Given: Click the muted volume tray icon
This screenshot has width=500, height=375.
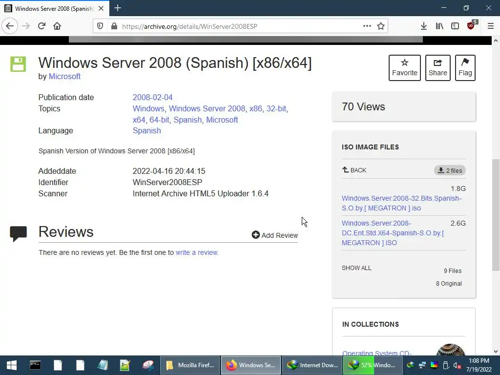Looking at the screenshot, I should (x=457, y=365).
